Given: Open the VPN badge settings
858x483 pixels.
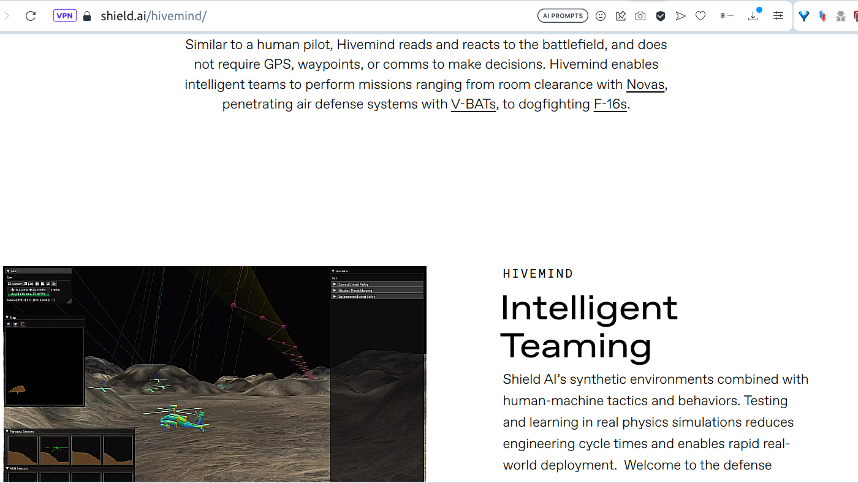Looking at the screenshot, I should click(x=65, y=16).
